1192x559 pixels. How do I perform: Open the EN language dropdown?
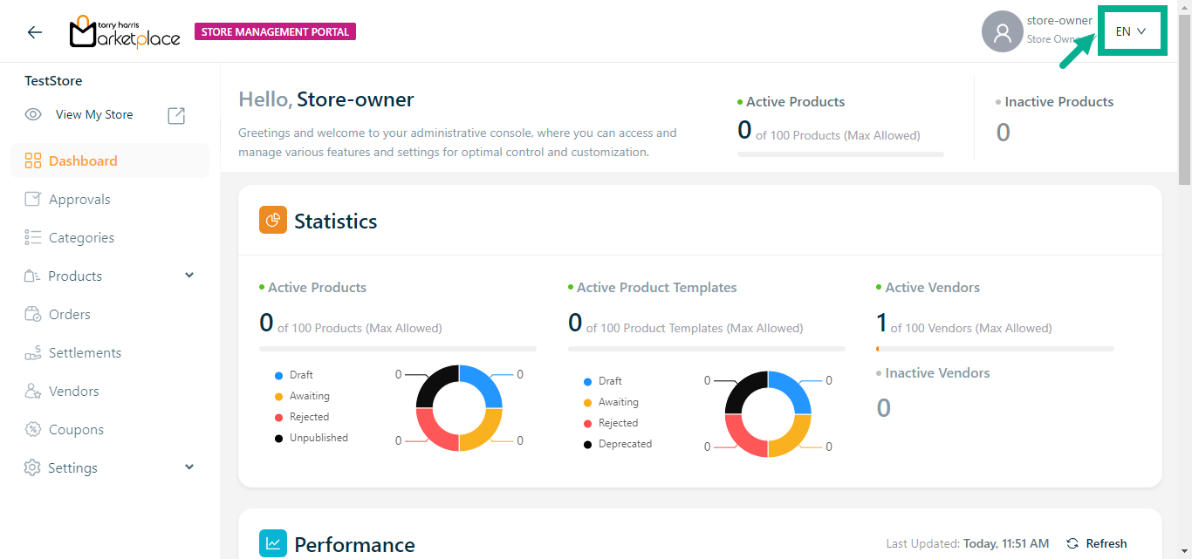coord(1130,31)
